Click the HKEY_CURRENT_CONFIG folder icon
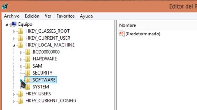This screenshot has height=110, width=197. [20, 101]
